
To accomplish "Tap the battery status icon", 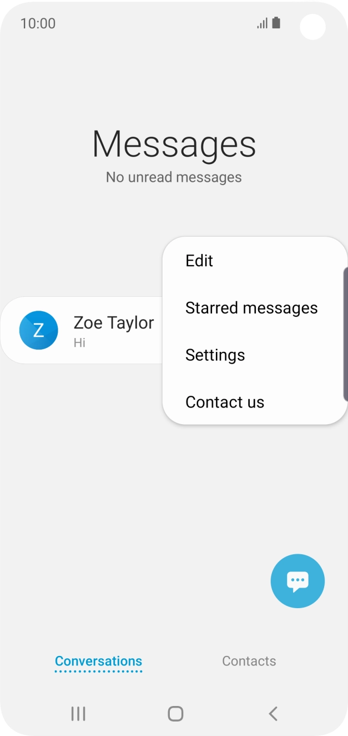I will pos(276,23).
